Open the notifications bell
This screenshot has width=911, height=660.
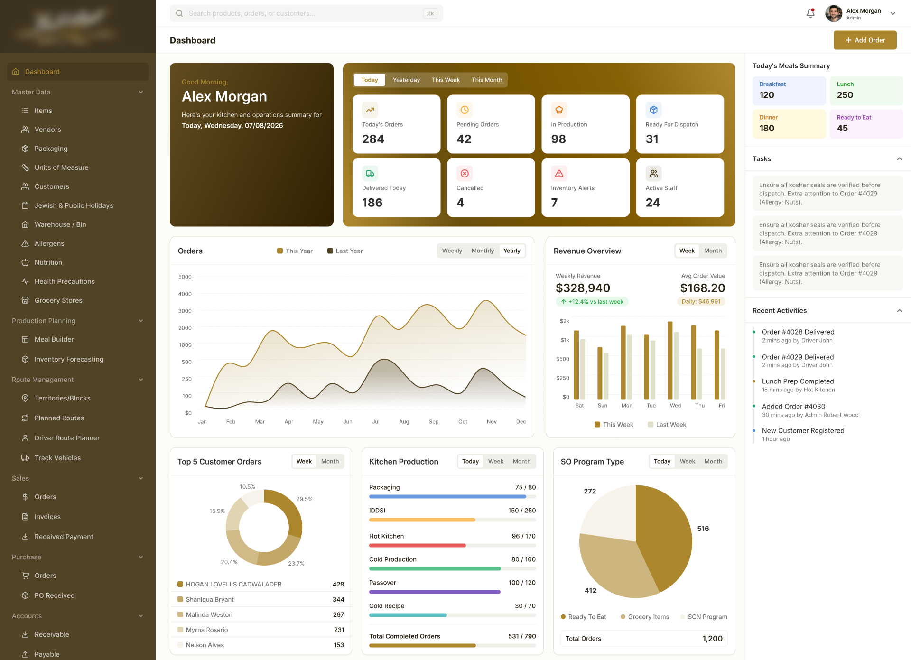810,13
